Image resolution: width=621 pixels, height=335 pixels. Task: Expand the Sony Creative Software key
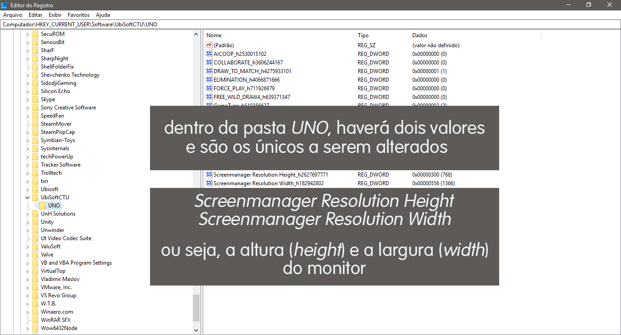pos(27,108)
